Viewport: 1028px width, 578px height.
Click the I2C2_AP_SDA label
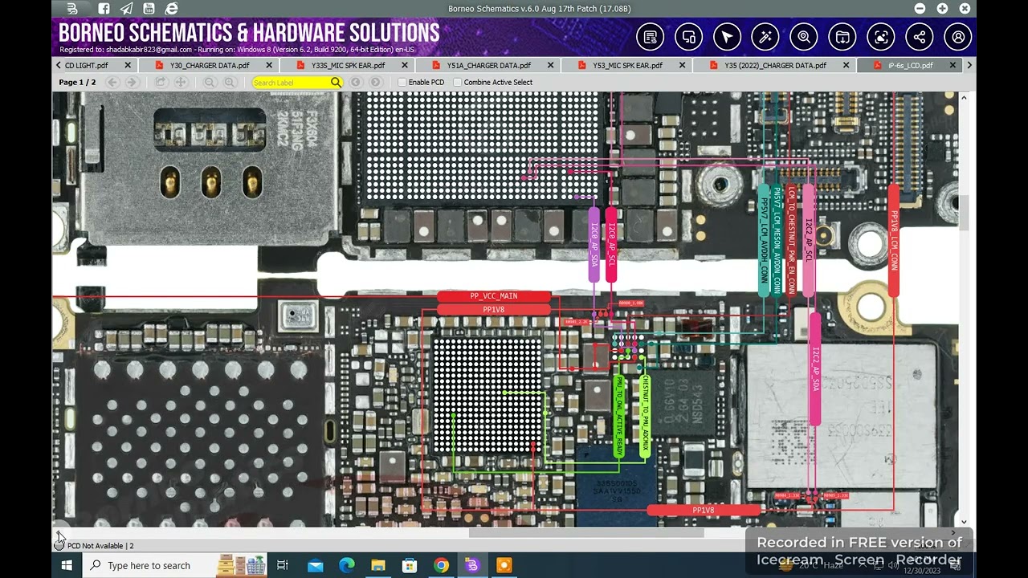click(x=816, y=369)
